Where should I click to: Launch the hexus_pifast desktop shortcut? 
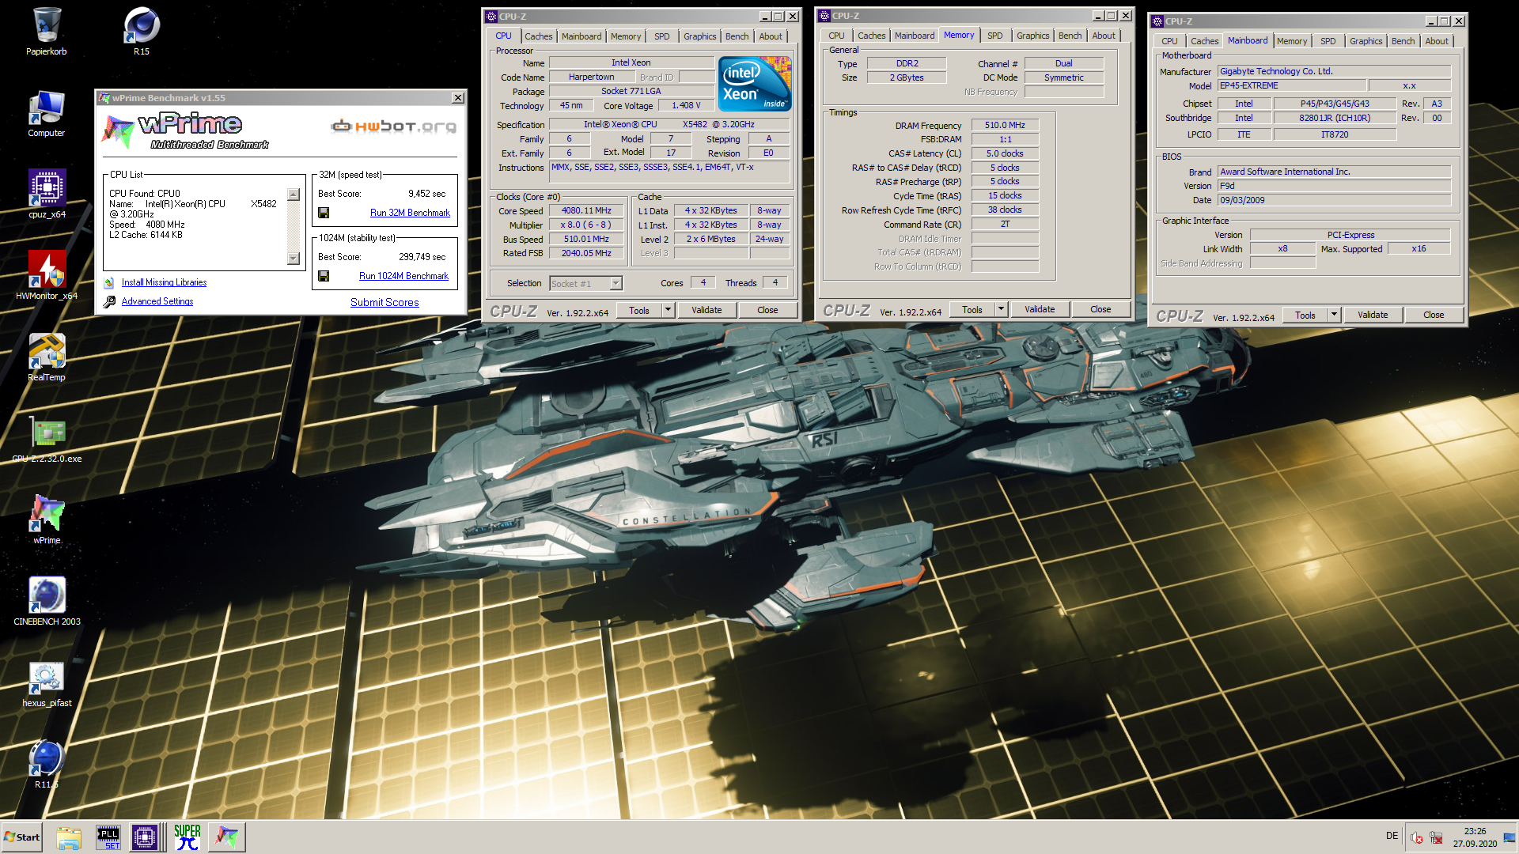click(47, 683)
